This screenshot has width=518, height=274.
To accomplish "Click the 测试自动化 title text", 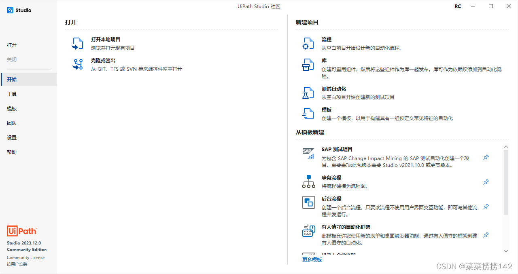I will point(334,89).
